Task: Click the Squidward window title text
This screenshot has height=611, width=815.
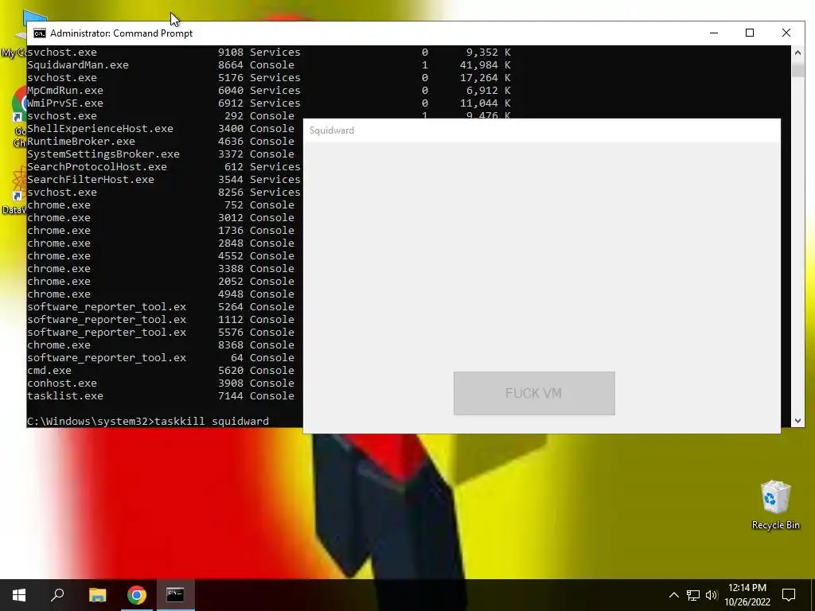Action: click(332, 130)
